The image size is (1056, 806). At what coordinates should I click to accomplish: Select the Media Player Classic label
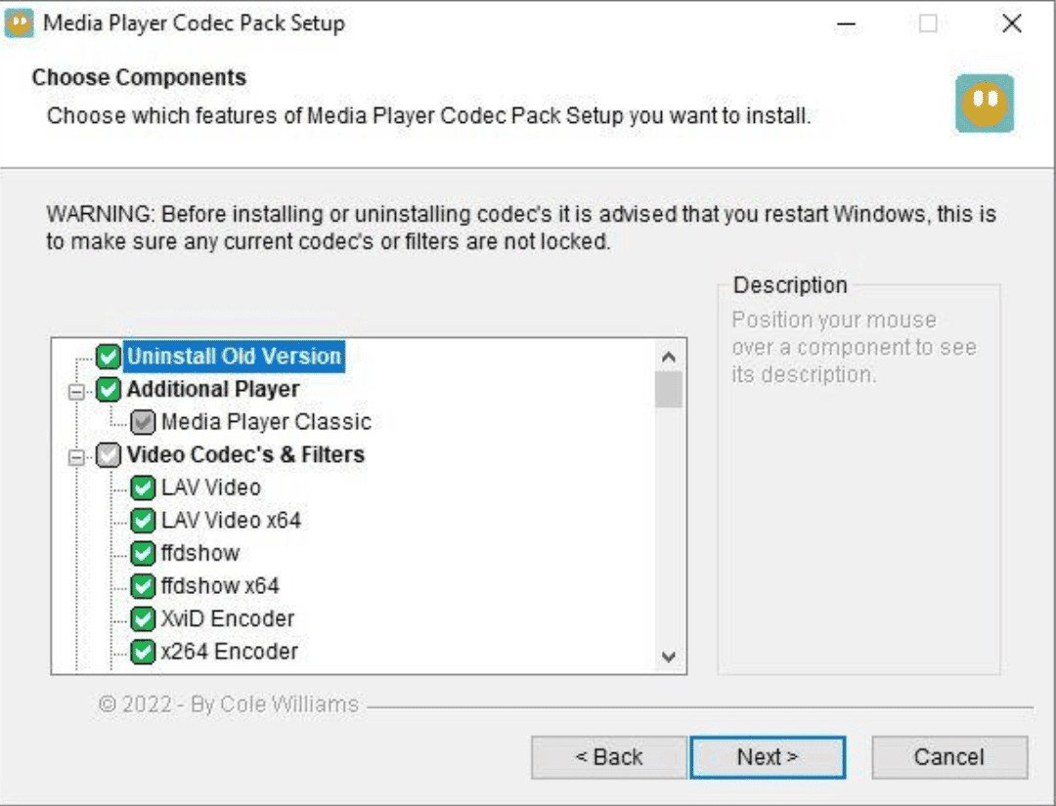pyautogui.click(x=266, y=423)
